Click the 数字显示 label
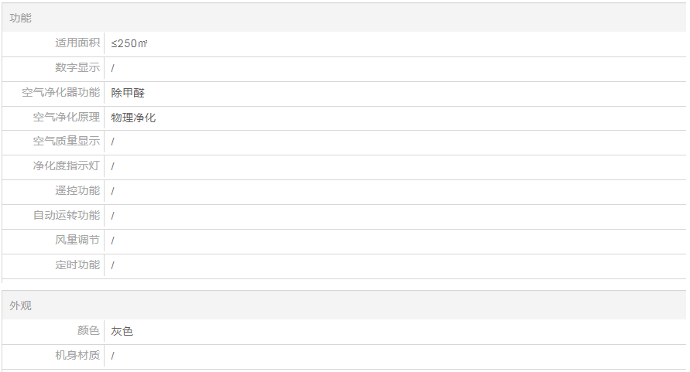Viewport: 690px width, 372px height. tap(77, 68)
